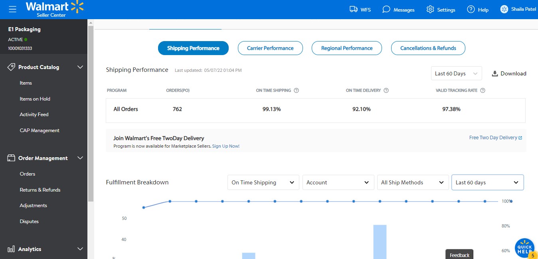Open Messages chat bubble icon
This screenshot has height=259, width=538.
tap(386, 9)
